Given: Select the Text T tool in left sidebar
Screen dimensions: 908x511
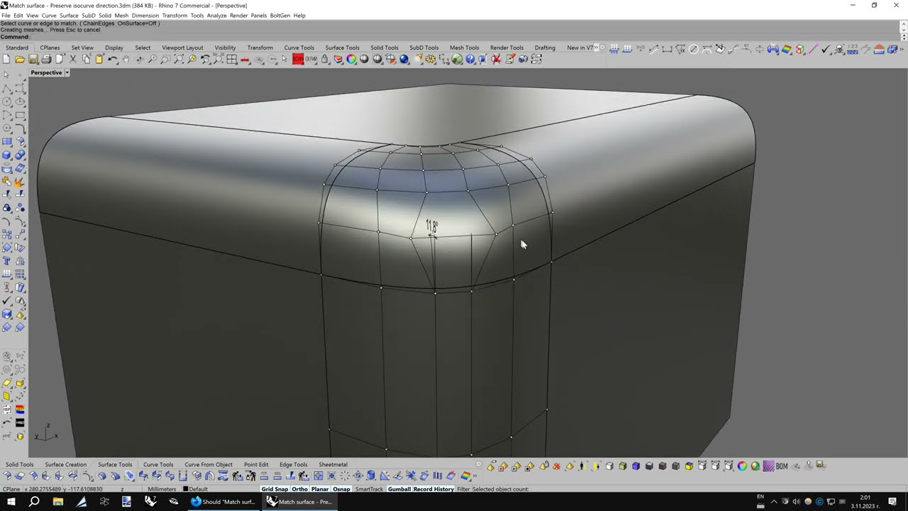Looking at the screenshot, I should [6, 261].
